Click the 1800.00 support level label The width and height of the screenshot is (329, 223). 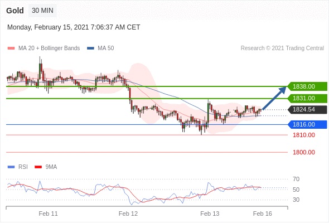tap(304, 152)
